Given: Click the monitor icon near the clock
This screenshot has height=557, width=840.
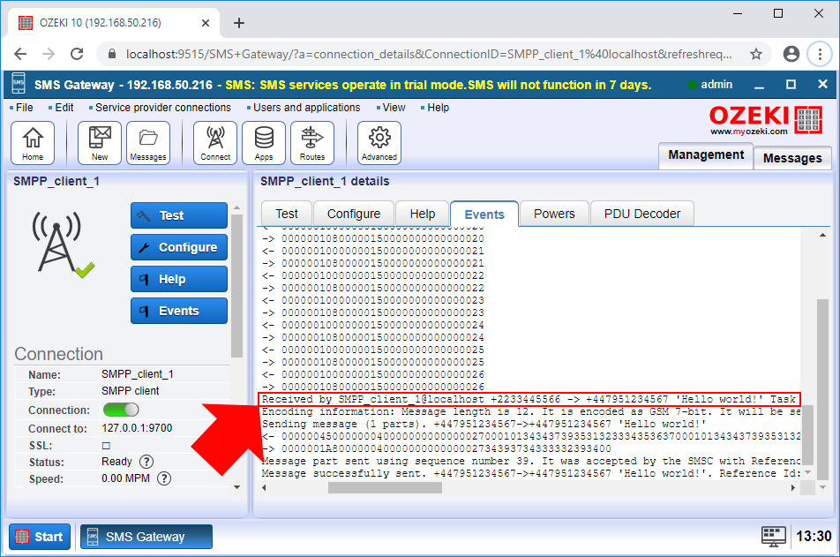Looking at the screenshot, I should [x=774, y=537].
